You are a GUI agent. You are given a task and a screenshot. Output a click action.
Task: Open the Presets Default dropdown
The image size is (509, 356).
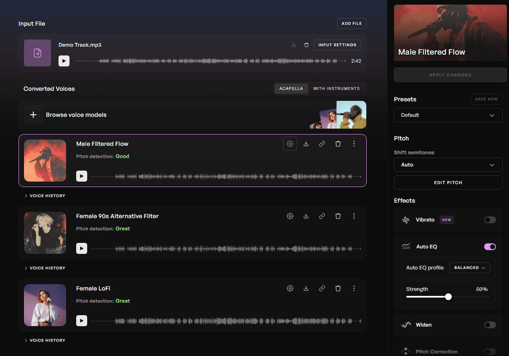click(448, 115)
